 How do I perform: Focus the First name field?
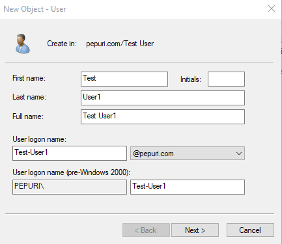(124, 79)
